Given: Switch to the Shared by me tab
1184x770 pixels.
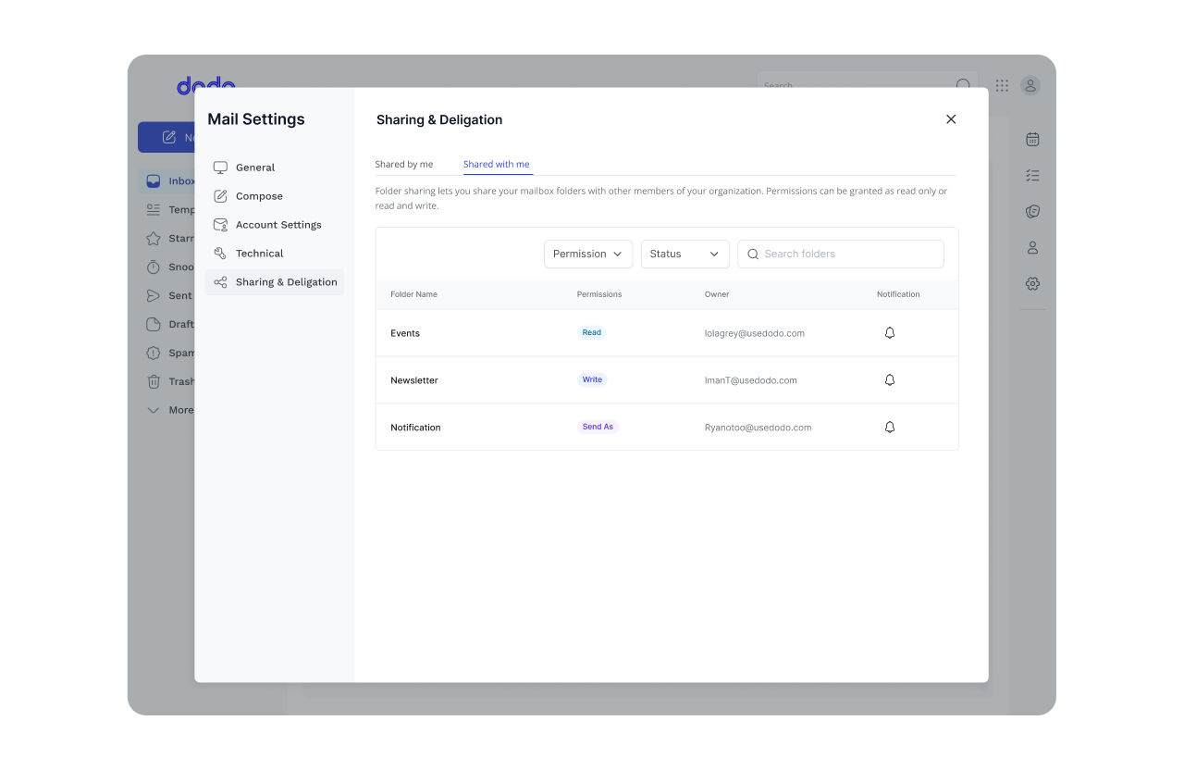Looking at the screenshot, I should click(x=404, y=164).
